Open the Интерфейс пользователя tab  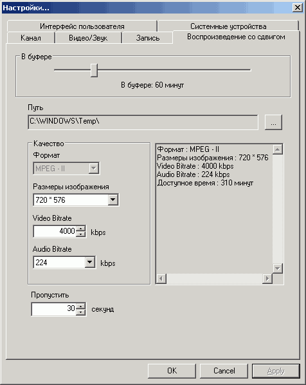coord(82,26)
